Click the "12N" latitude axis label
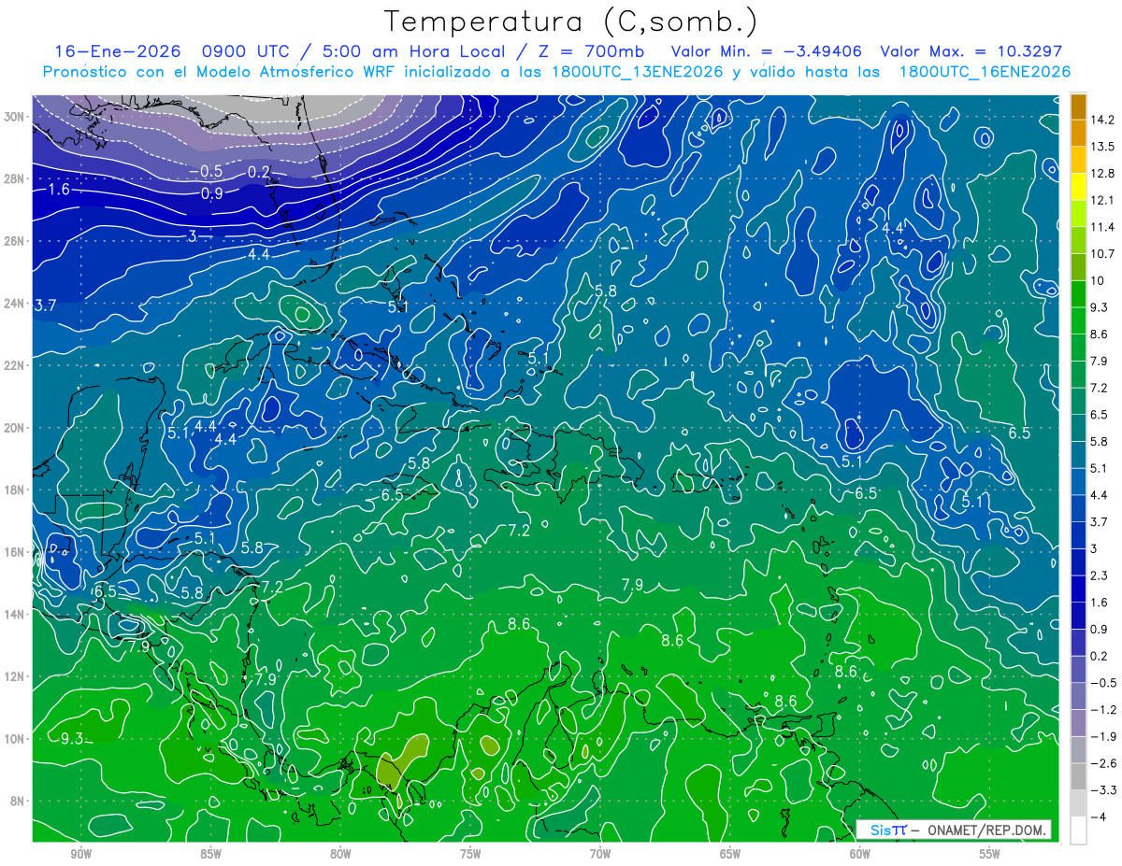This screenshot has width=1122, height=866. pos(15,676)
